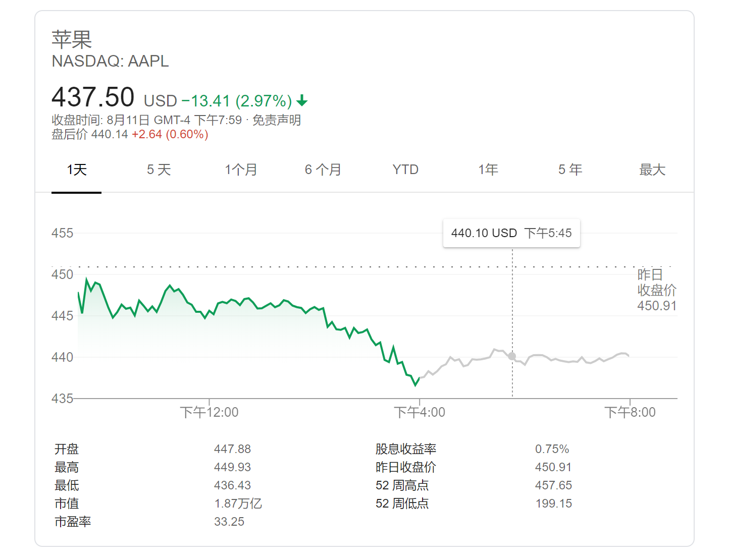Show the 最大 time range
Viewport: 729px width, 559px height.
(x=652, y=170)
